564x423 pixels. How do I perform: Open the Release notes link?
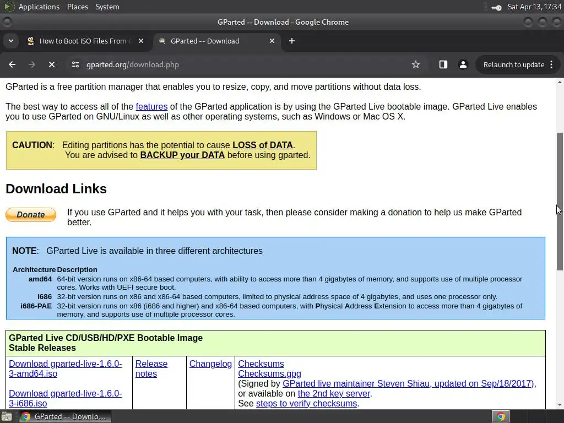pos(151,368)
